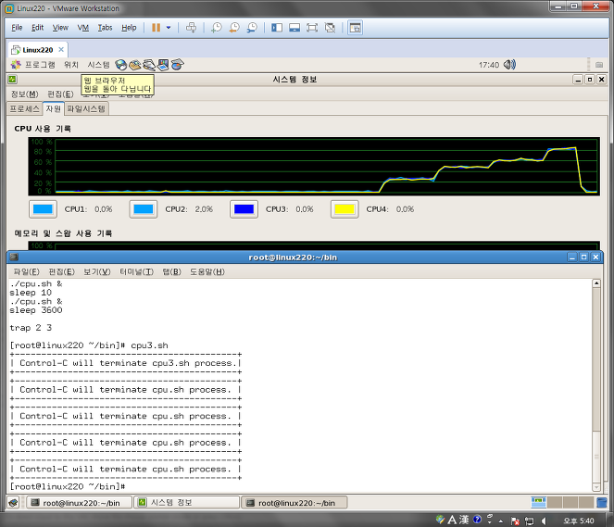Click the system monitor window menu icon

pyautogui.click(x=13, y=80)
